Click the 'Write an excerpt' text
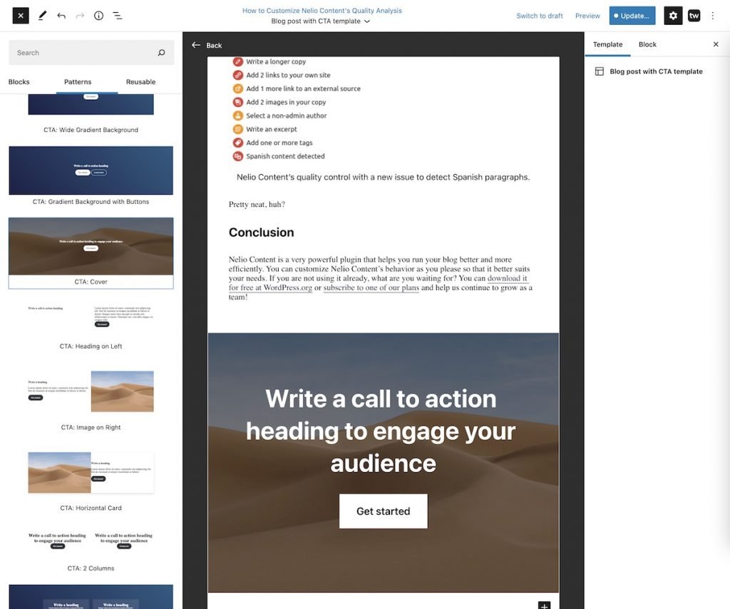730x609 pixels. click(272, 129)
